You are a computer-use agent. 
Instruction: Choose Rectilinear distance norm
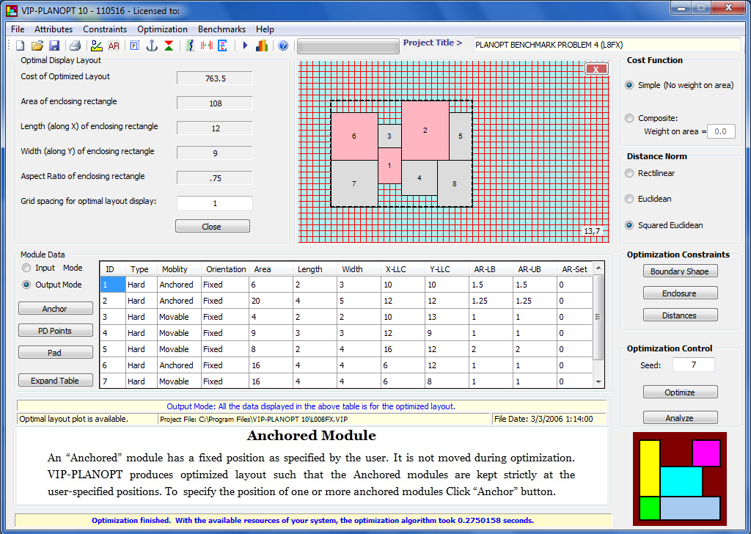point(629,173)
